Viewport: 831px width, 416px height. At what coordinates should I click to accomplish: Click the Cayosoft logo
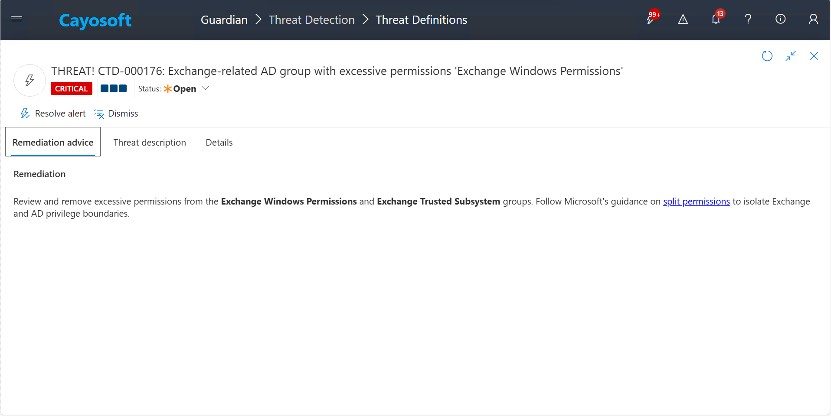(95, 20)
